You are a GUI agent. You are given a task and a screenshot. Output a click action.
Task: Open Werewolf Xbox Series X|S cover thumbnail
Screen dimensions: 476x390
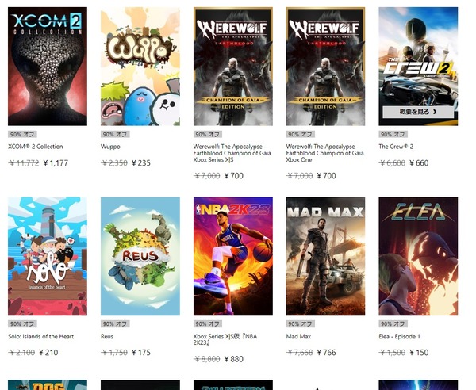point(233,67)
